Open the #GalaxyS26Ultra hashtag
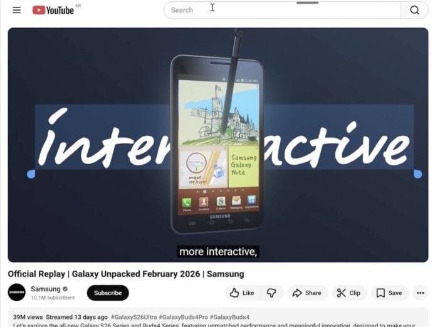Screen dimensions: 435x327 click(x=134, y=317)
